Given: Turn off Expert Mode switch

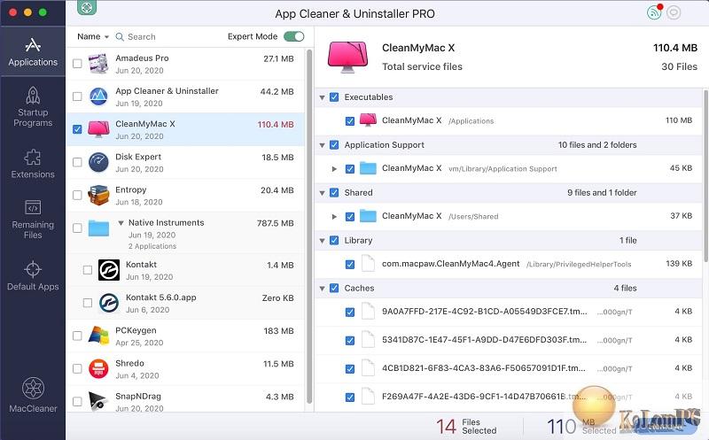Looking at the screenshot, I should pos(294,36).
